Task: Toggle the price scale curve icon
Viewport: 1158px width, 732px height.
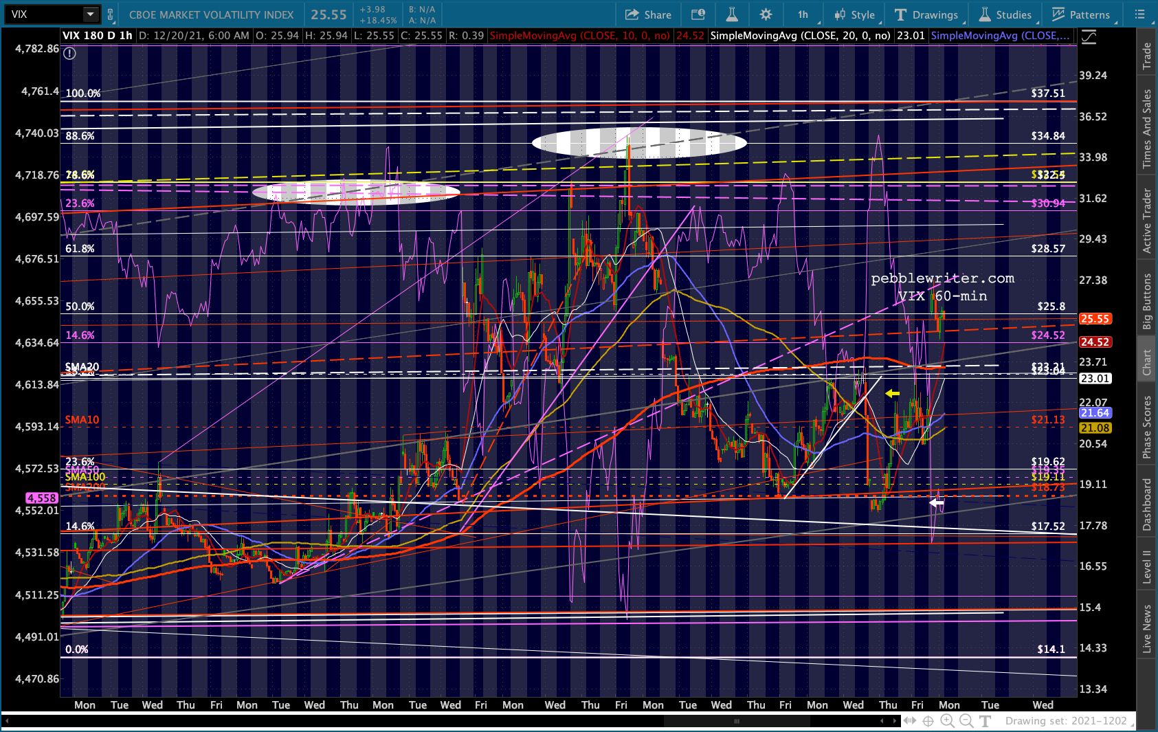Action: 1089,37
